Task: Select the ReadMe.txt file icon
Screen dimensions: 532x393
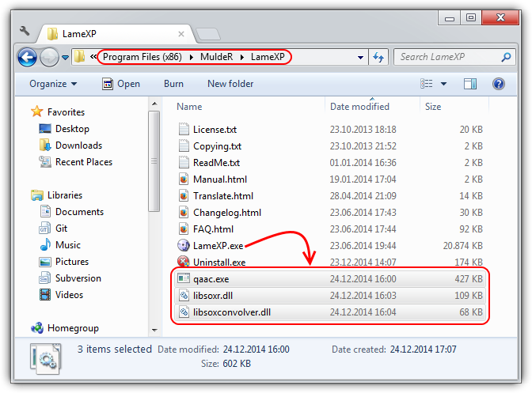Action: pos(184,163)
